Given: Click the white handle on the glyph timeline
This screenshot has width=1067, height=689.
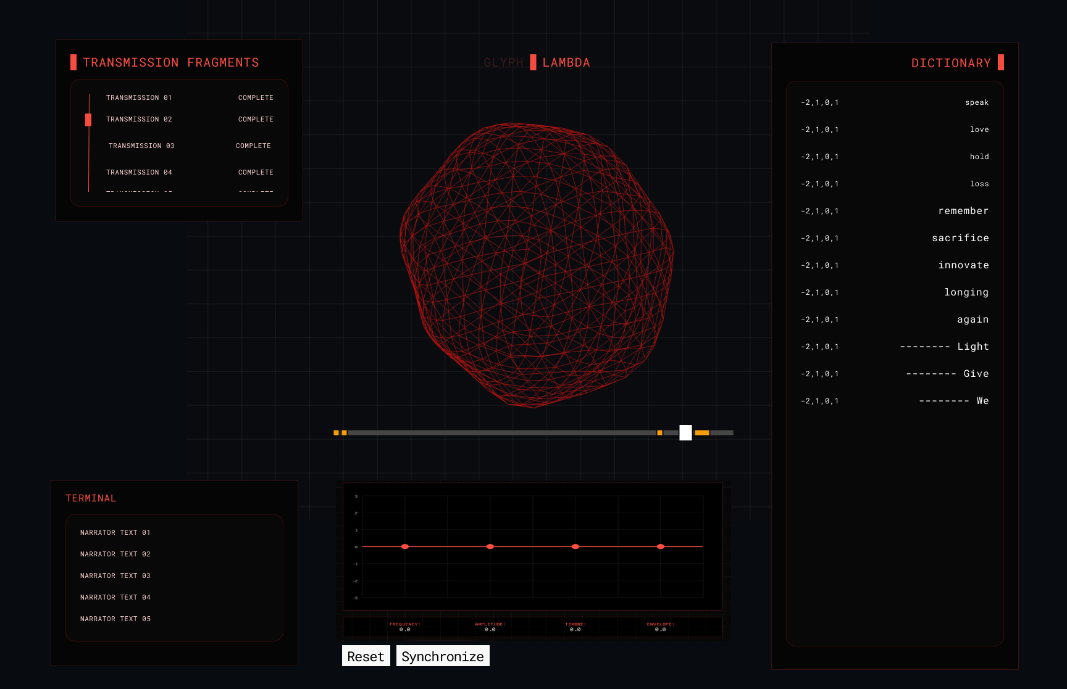Looking at the screenshot, I should click(685, 432).
